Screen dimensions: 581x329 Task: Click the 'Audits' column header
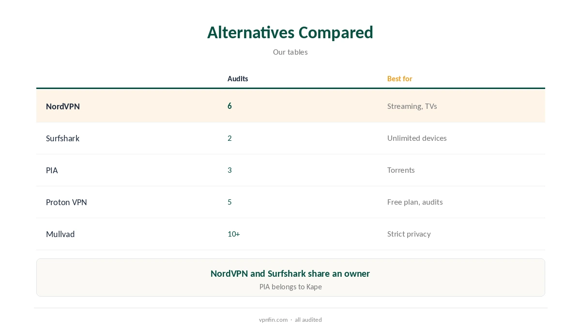click(238, 78)
